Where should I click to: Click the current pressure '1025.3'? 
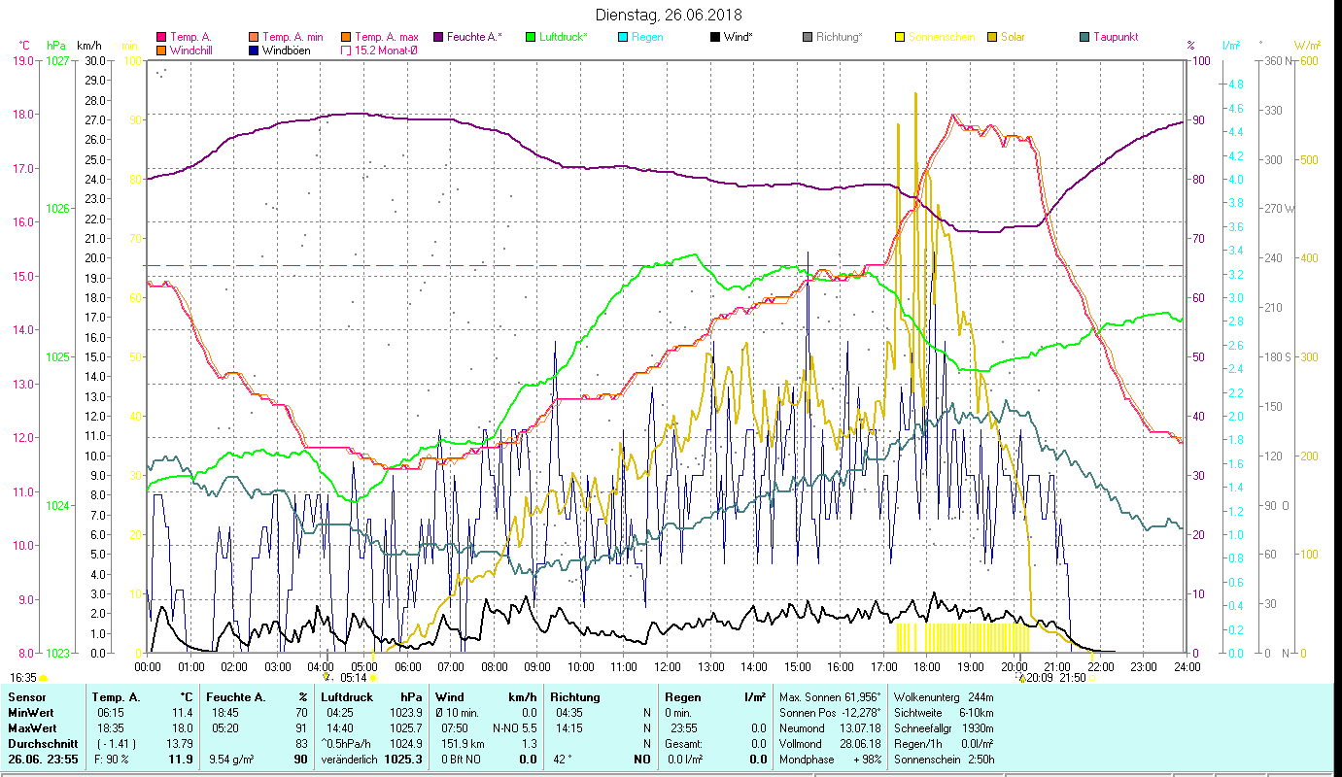403,760
